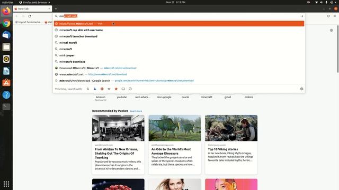Click 'An Ode to the World's Most Average Dinosaurs' headline
This screenshot has height=190, width=339.
(171, 151)
